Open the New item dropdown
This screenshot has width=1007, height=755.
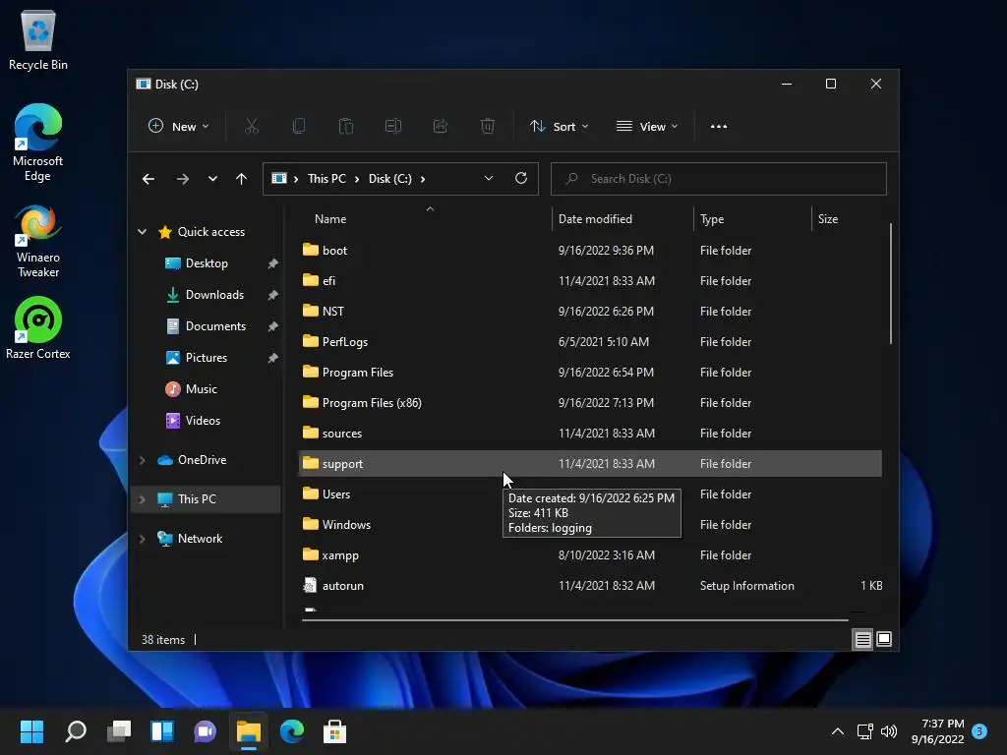(179, 127)
